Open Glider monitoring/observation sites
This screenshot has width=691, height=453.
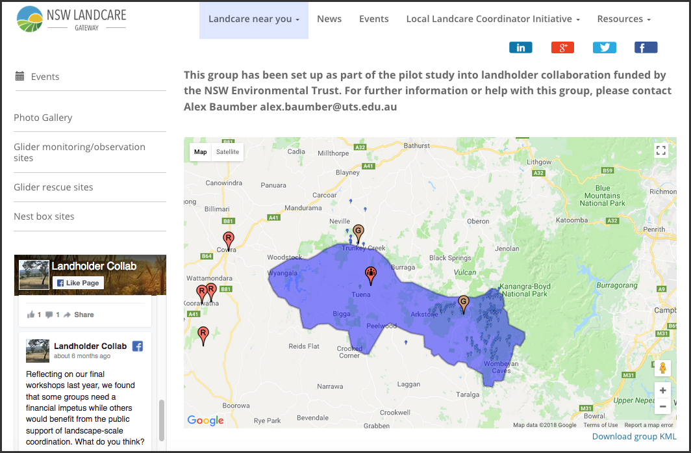click(79, 152)
